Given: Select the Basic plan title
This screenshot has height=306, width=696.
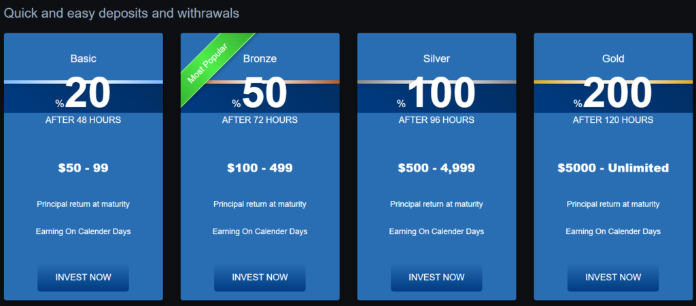Looking at the screenshot, I should click(x=83, y=59).
